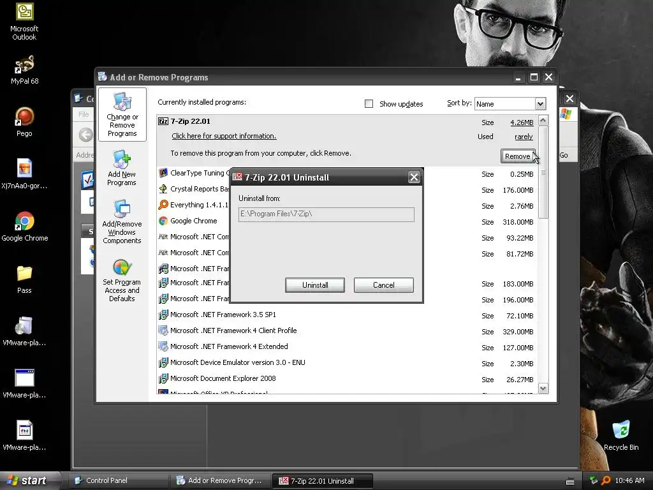Select Add New Programs icon

[x=122, y=168]
